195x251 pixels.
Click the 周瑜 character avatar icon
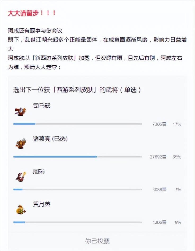pos(20,176)
